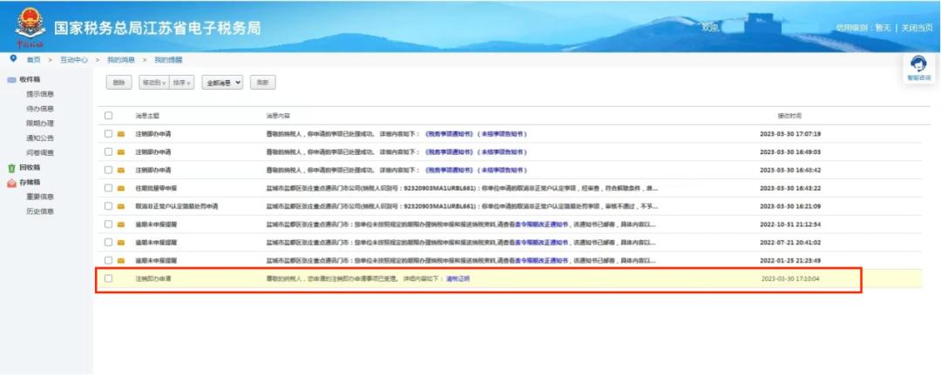Select 存储箱 in the sidebar
The image size is (941, 375).
30,182
